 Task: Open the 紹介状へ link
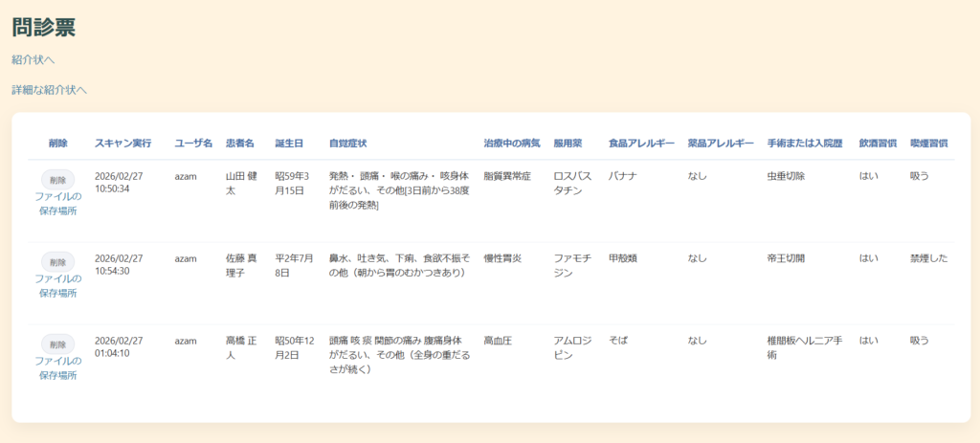(x=33, y=59)
